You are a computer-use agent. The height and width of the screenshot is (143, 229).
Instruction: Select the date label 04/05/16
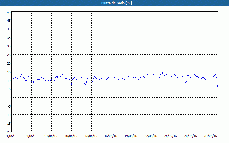click(x=31, y=136)
